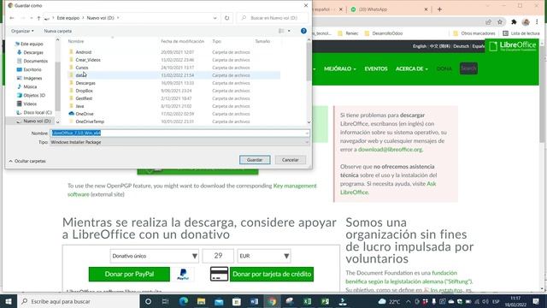Click the PayPal logo icon

click(183, 274)
